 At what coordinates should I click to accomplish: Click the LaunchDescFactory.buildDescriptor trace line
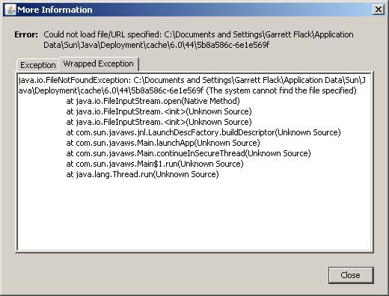coord(203,132)
